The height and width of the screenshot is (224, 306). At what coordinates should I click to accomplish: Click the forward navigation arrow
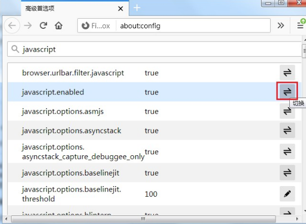pyautogui.click(x=28, y=25)
